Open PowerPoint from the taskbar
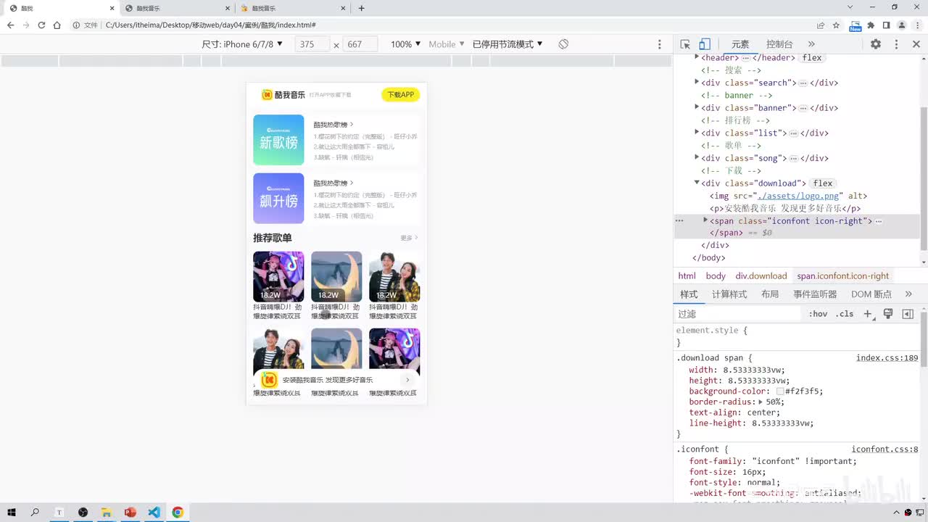 (130, 513)
